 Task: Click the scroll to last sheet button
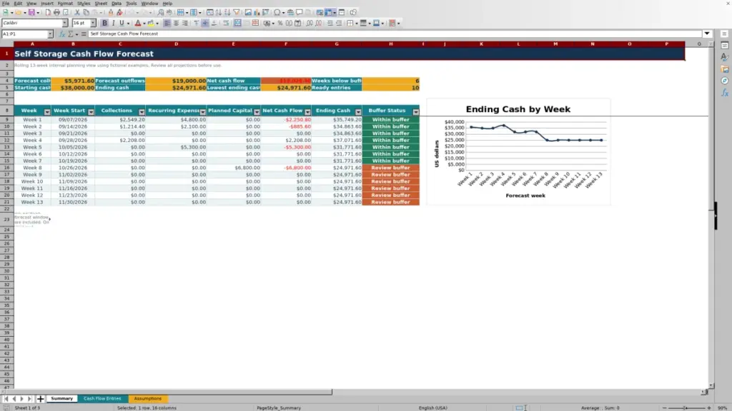tap(29, 399)
